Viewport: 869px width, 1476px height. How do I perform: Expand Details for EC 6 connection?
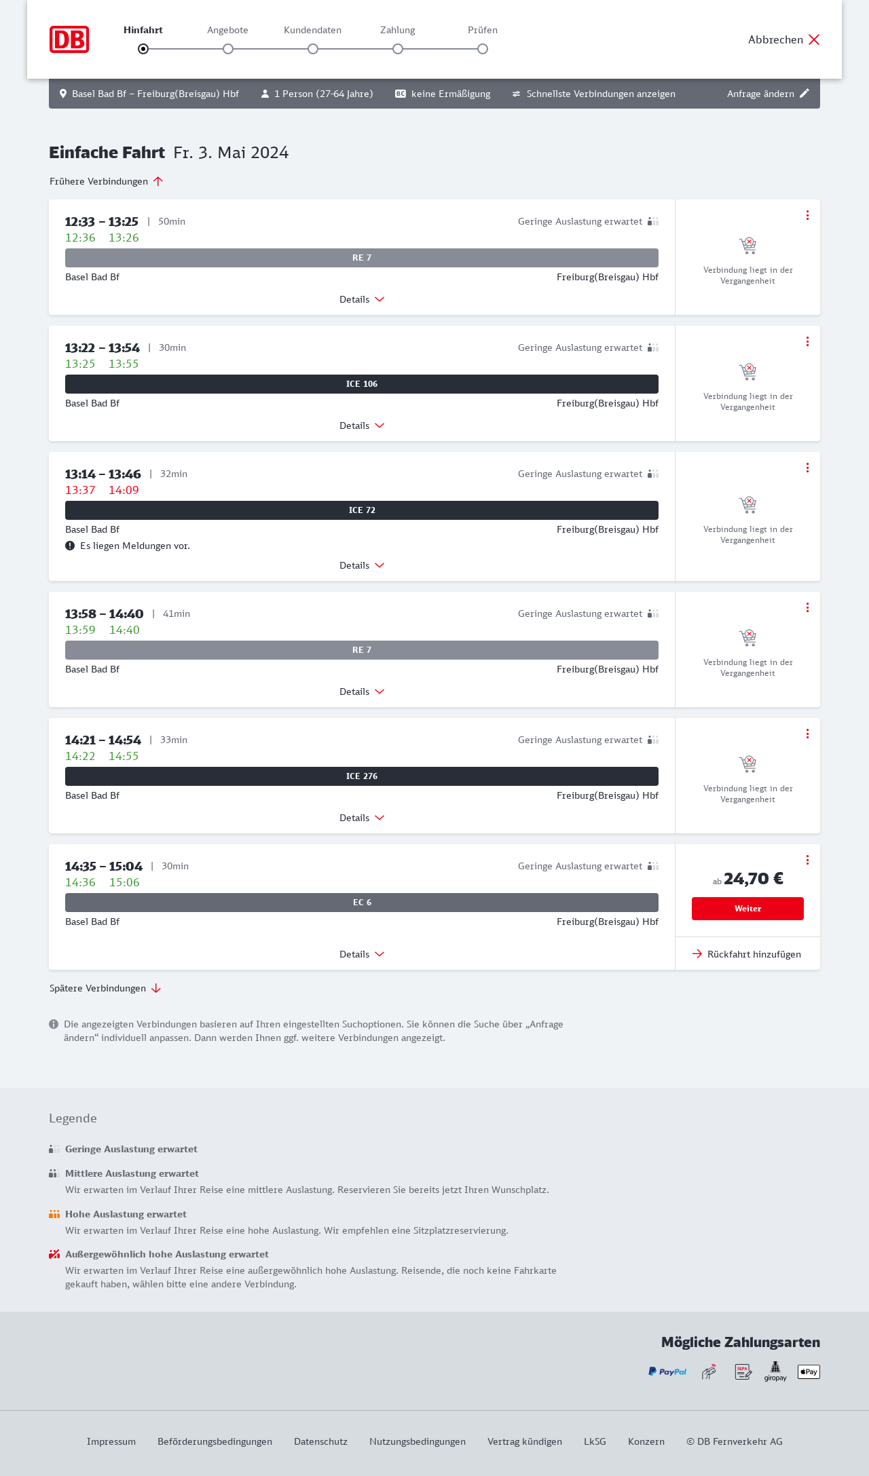[x=362, y=954]
